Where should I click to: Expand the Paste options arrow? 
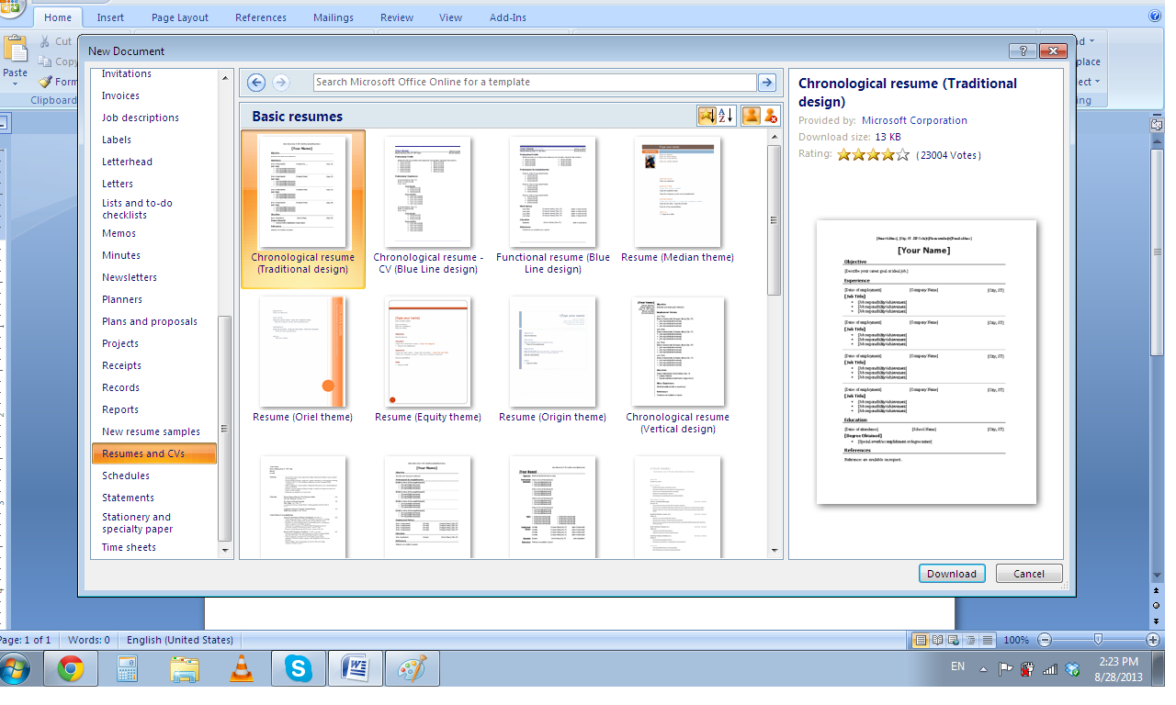coord(16,84)
